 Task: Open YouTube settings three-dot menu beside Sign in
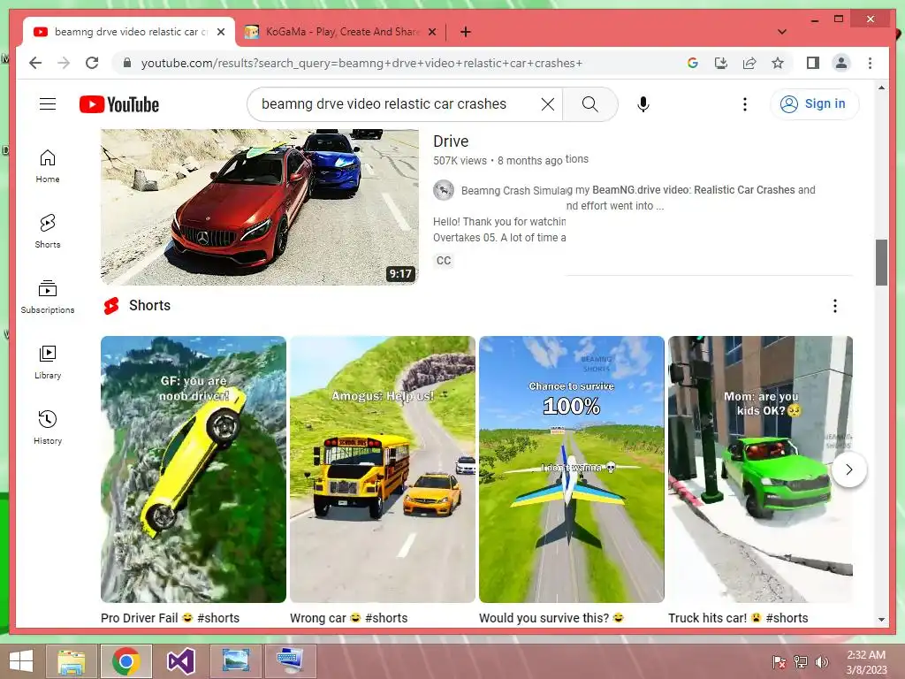pos(744,104)
